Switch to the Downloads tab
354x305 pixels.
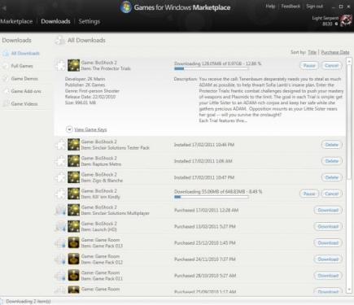pyautogui.click(x=55, y=21)
